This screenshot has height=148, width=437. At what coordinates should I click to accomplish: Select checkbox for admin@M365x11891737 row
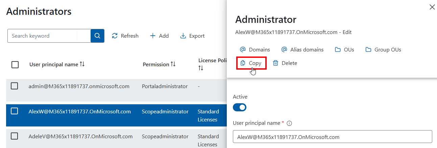click(15, 86)
